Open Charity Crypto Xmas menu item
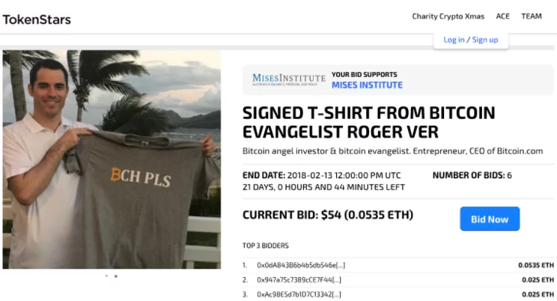This screenshot has height=301, width=557. 448,16
